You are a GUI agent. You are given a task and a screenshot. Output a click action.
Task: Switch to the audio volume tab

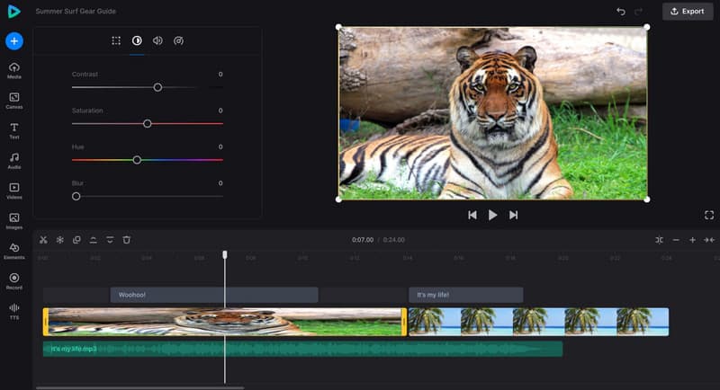point(157,40)
